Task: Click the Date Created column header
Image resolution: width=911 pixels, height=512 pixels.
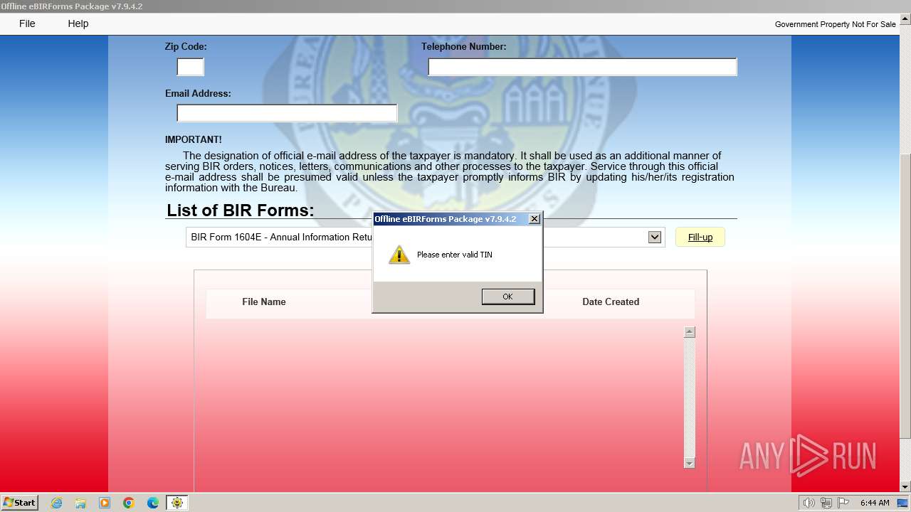Action: (x=611, y=302)
